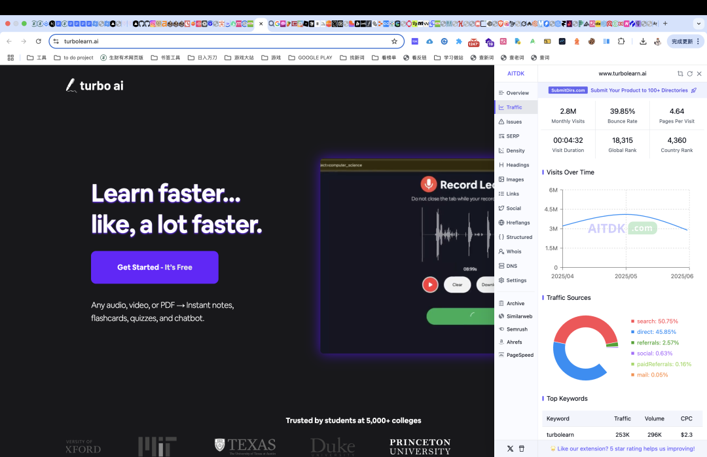Open the Links section
The height and width of the screenshot is (457, 707).
(x=509, y=194)
